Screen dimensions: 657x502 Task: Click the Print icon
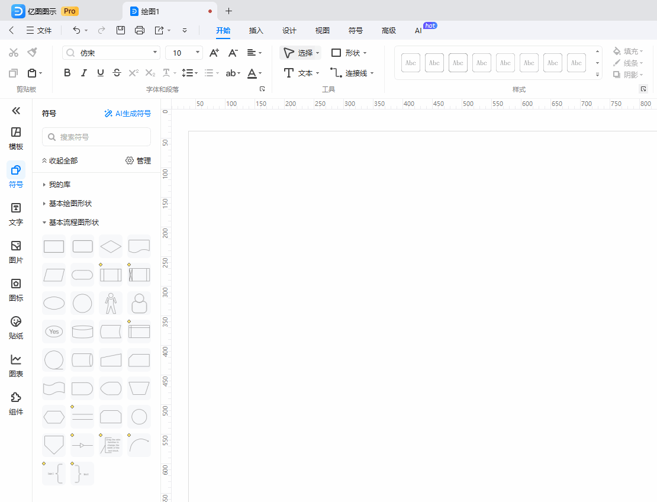point(140,30)
